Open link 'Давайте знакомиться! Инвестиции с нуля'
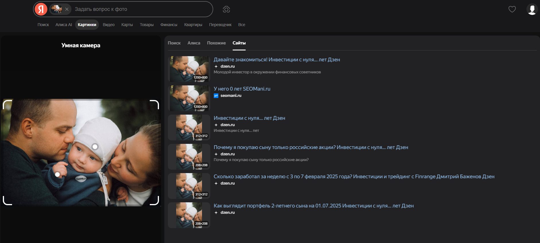The width and height of the screenshot is (540, 243). (277, 60)
